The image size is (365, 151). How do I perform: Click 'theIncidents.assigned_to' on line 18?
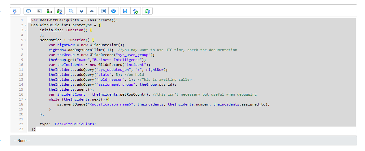coord(239,105)
